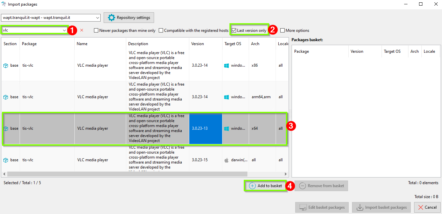Click the horizontal scrollbar of the package list
This screenshot has width=442, height=214.
coord(127,174)
